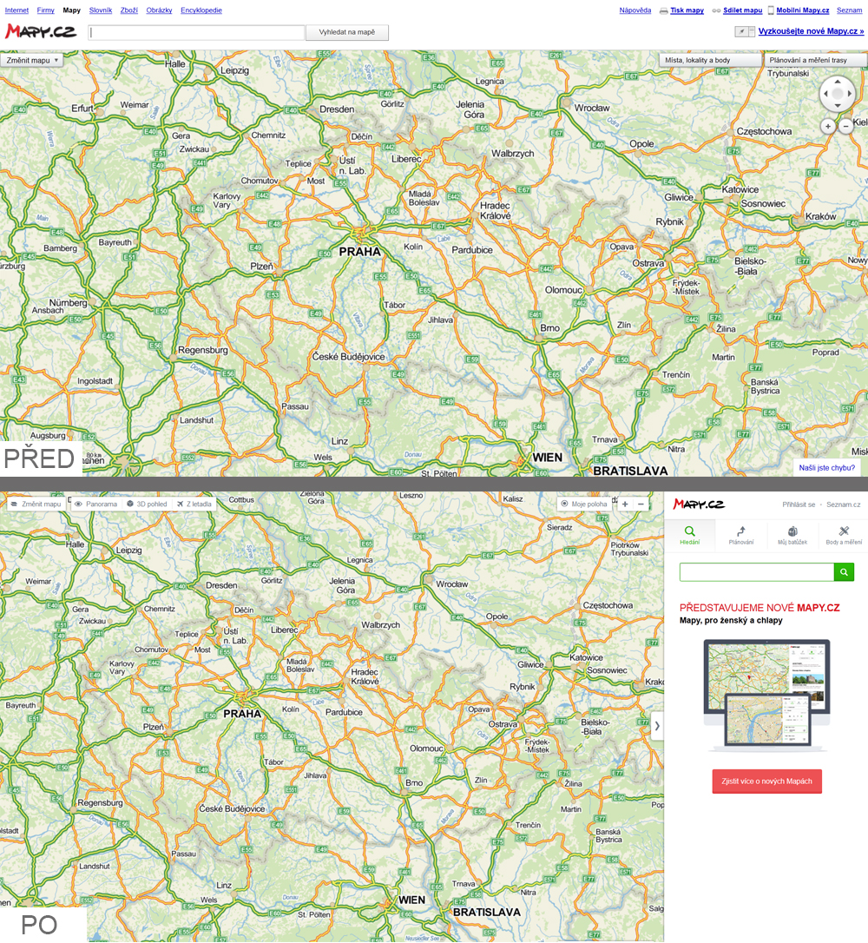Zoom in with old round plus button
868x943 pixels.
tap(828, 126)
